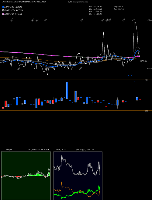Select the DOW ST: 922.24 legend text
Image resolution: width=152 pixels, height=200 pixels.
coord(13,7)
